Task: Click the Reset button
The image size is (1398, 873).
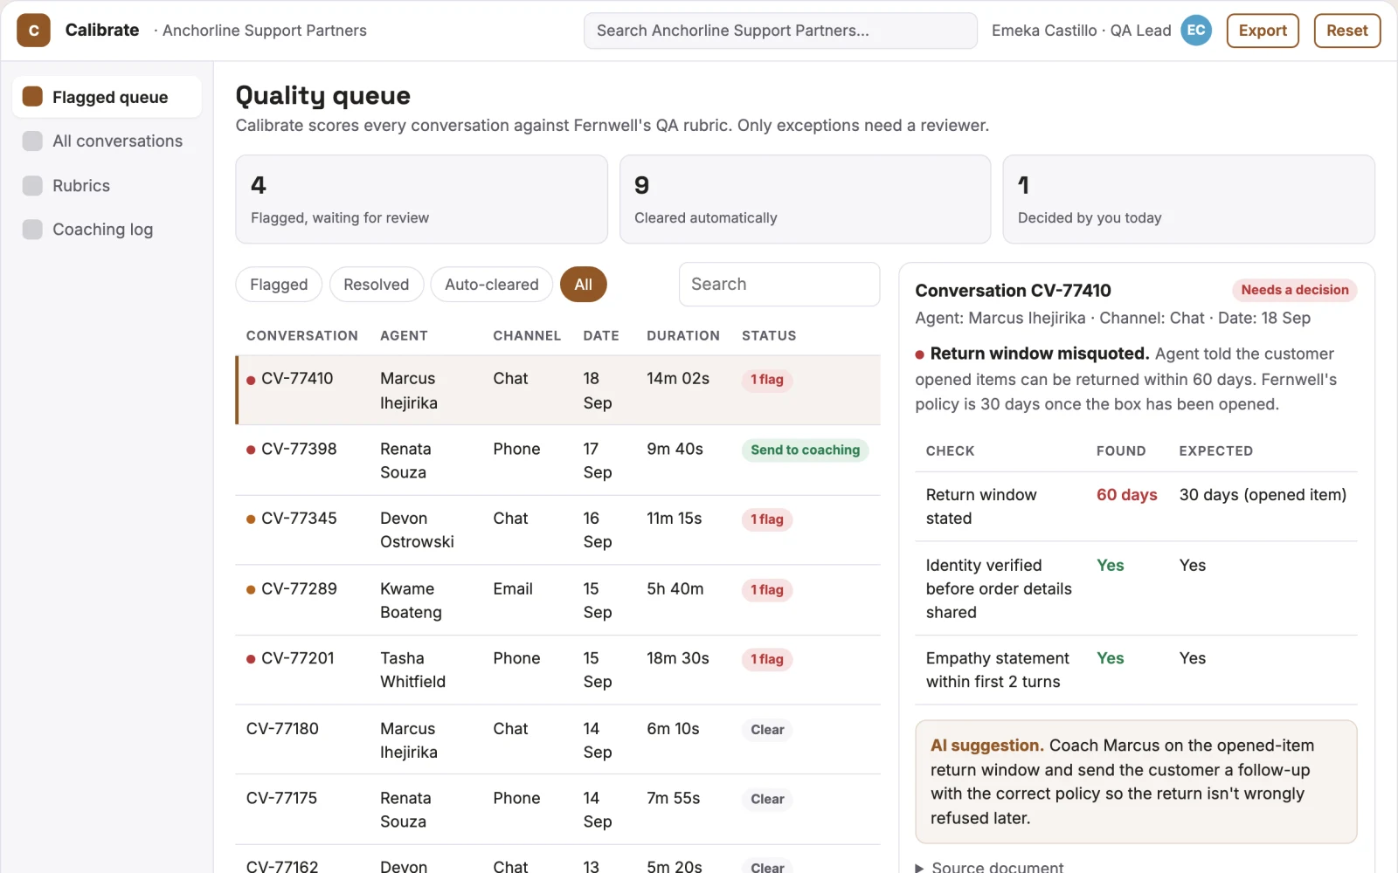Action: [1347, 31]
